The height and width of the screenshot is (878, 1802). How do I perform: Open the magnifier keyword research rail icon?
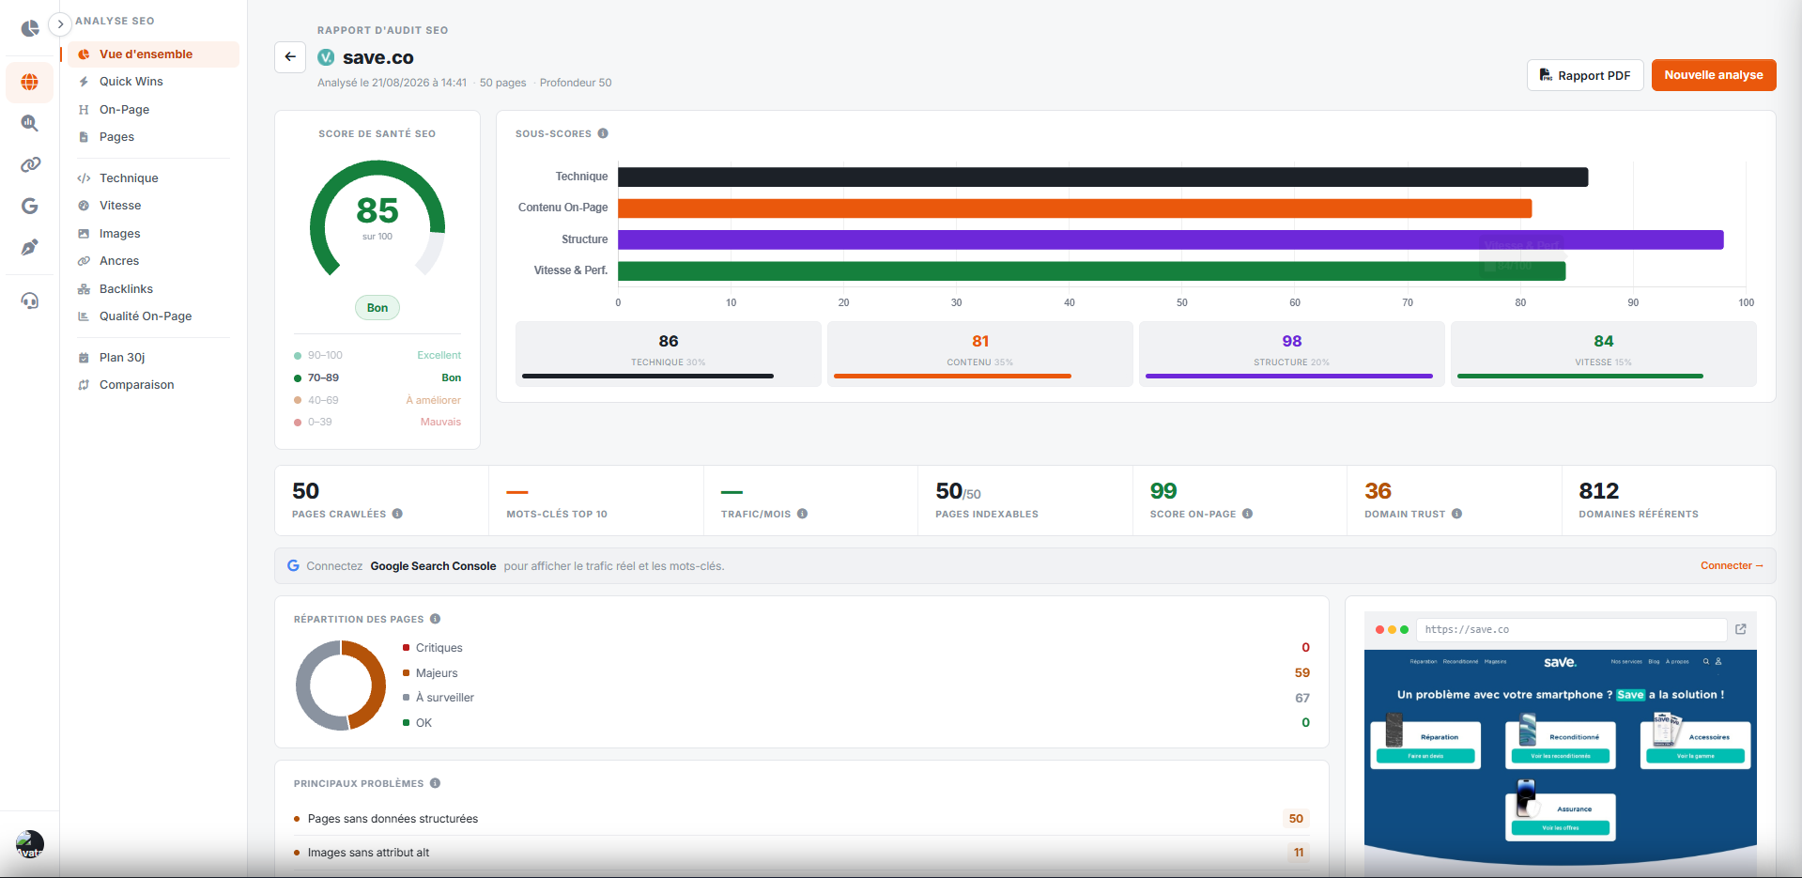tap(30, 123)
